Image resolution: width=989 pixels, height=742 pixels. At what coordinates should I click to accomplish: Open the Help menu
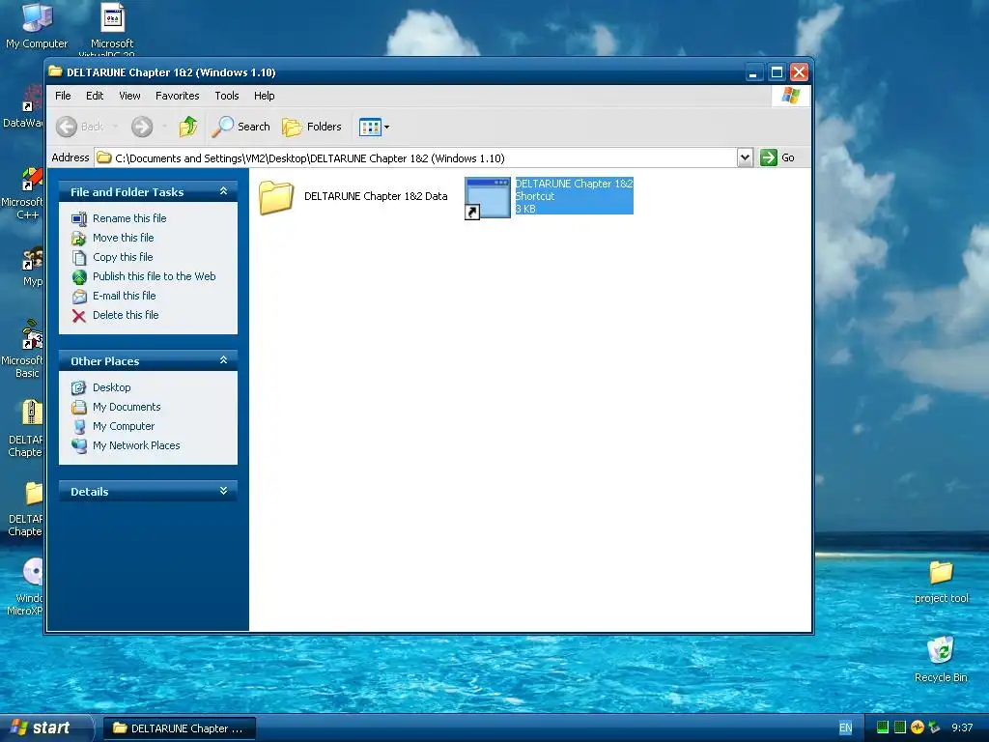pos(265,96)
